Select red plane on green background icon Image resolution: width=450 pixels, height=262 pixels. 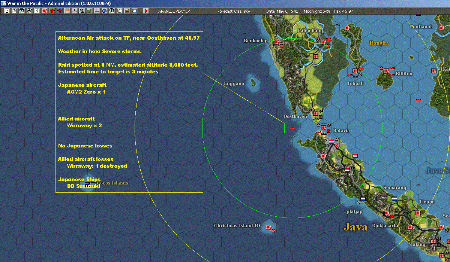coord(52,11)
